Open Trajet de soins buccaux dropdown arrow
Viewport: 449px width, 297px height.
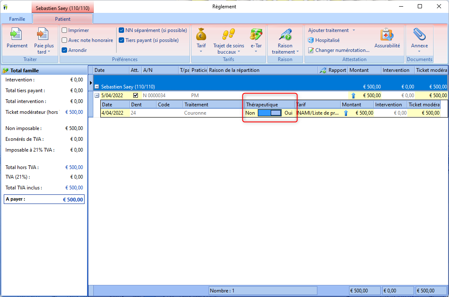click(x=239, y=52)
